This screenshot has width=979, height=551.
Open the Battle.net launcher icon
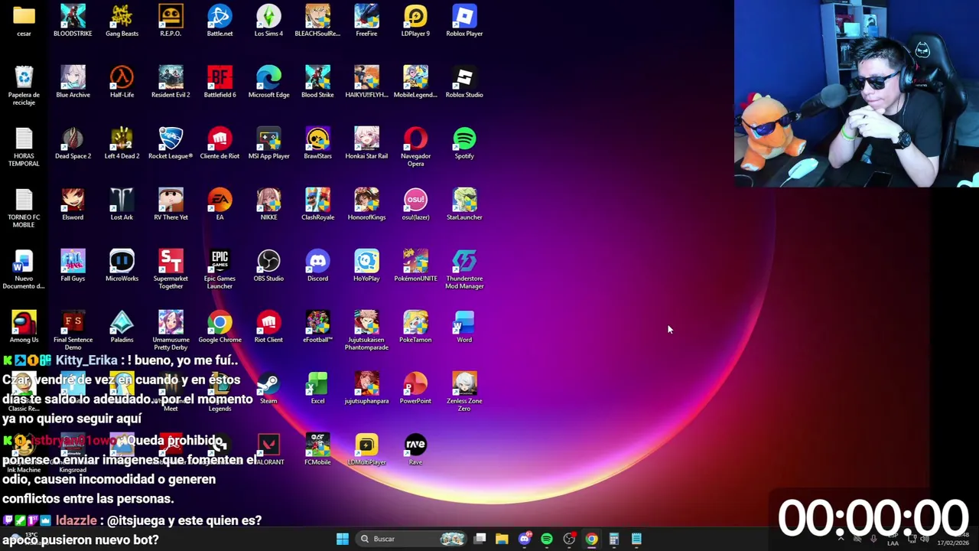click(220, 21)
